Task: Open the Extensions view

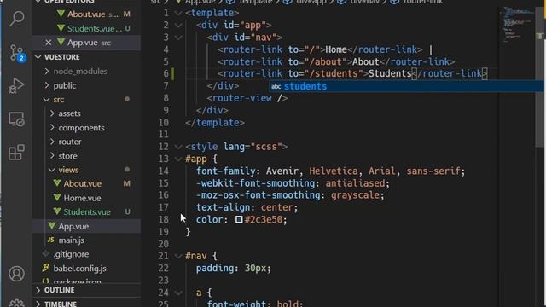Action: pos(16,152)
